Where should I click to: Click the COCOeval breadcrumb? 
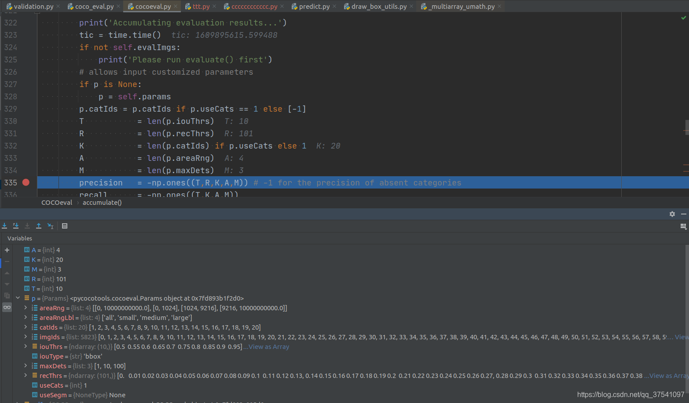click(x=57, y=203)
